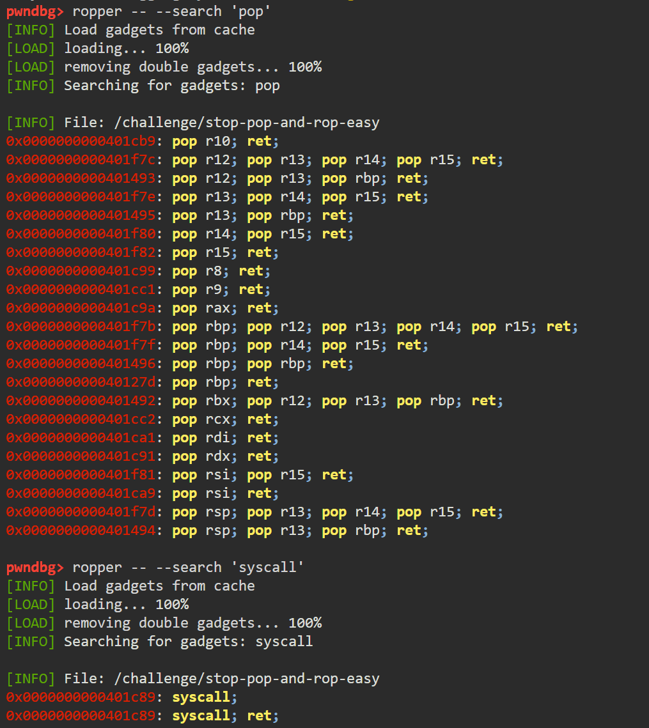Click the pop rax; ret address 0x401c9a

pyautogui.click(x=81, y=308)
